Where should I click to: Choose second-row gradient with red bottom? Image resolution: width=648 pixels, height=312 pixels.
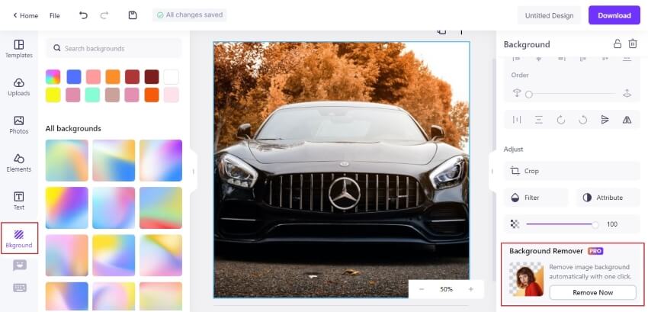pyautogui.click(x=161, y=207)
